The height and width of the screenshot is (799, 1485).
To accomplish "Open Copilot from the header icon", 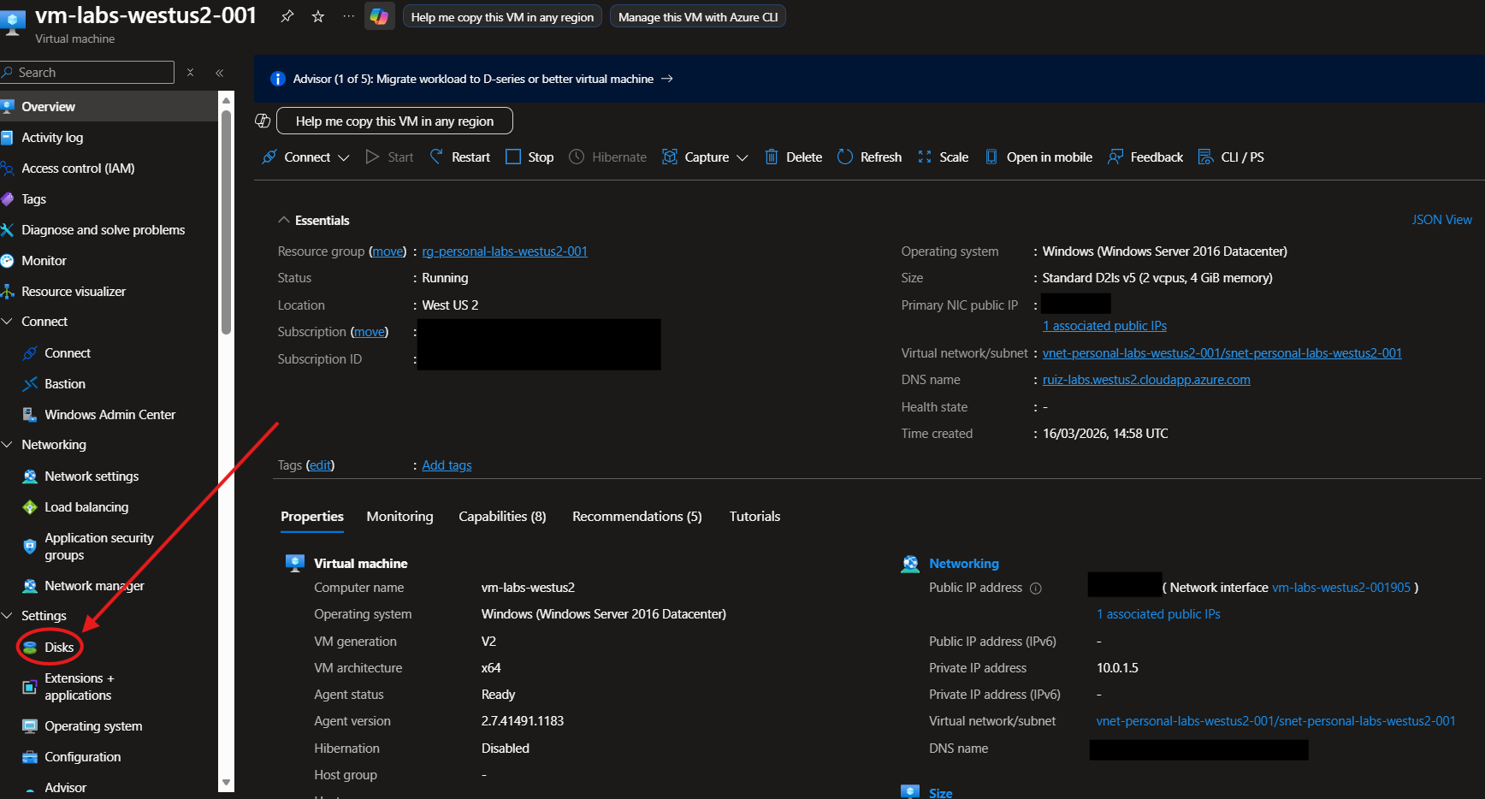I will click(x=379, y=16).
